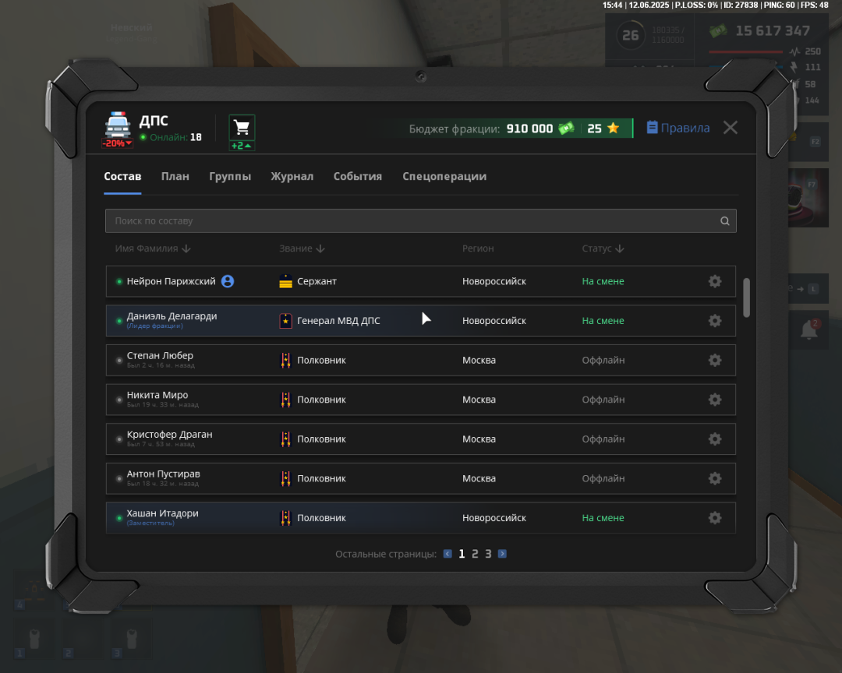This screenshot has height=673, width=842.
Task: Click the Поиск по составу search field
Action: (420, 221)
